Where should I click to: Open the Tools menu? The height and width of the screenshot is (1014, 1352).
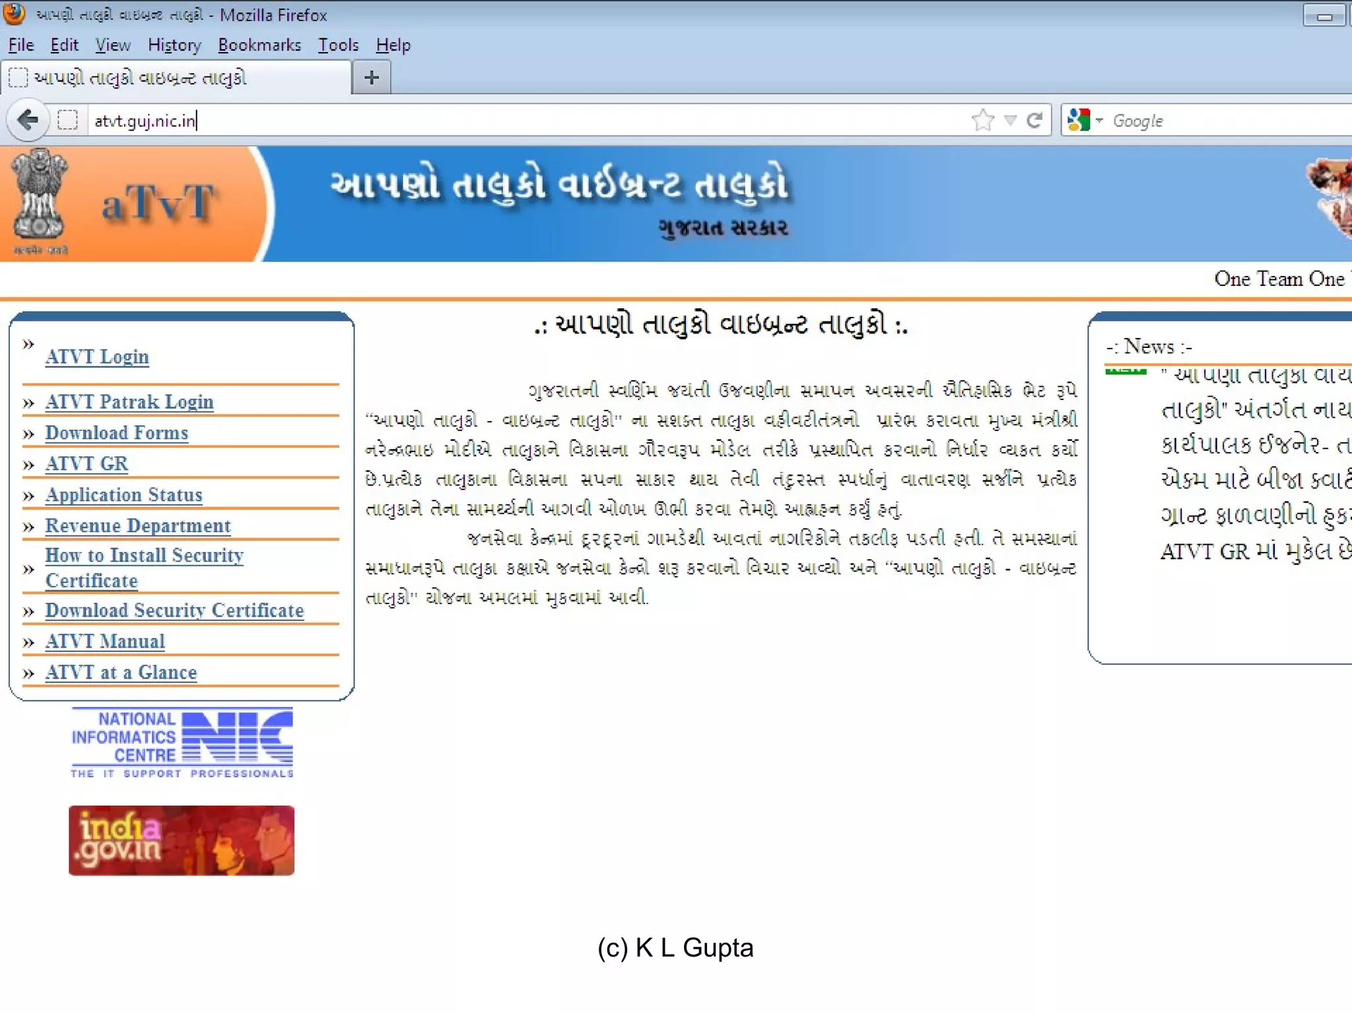point(338,45)
